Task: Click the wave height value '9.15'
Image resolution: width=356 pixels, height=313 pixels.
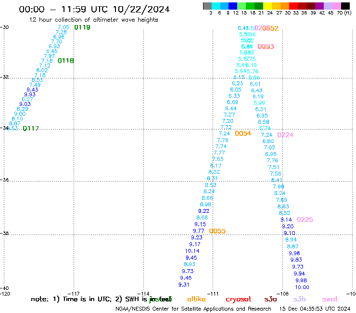Action: point(200,224)
